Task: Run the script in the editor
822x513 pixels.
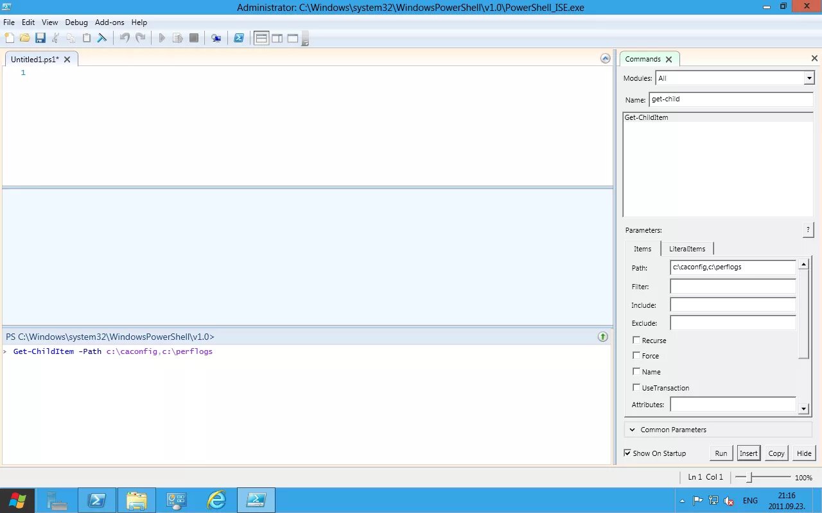Action: pyautogui.click(x=162, y=38)
